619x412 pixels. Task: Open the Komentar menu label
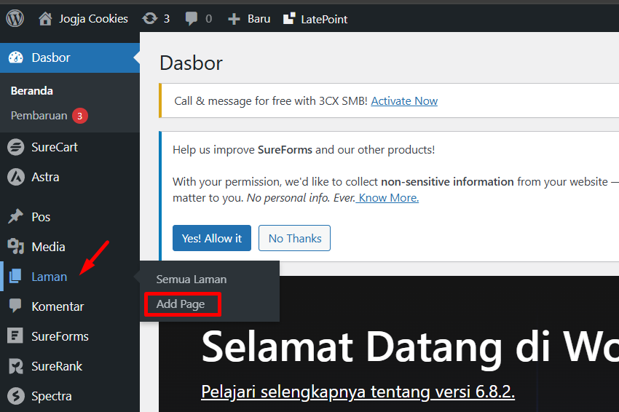58,306
